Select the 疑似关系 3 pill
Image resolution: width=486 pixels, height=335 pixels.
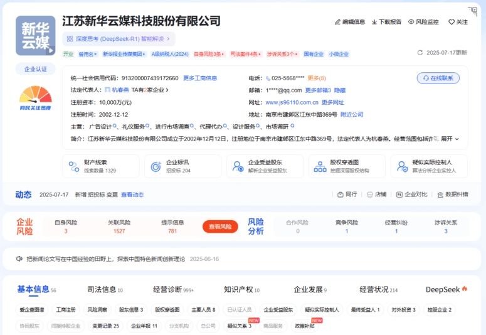tap(240, 326)
